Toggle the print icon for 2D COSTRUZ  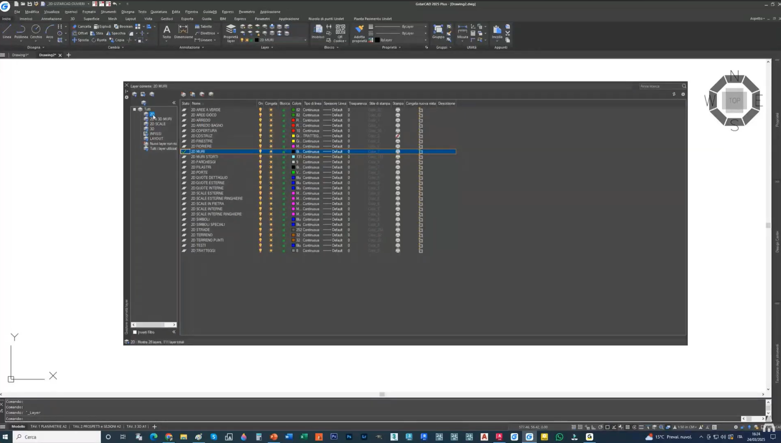pyautogui.click(x=398, y=136)
